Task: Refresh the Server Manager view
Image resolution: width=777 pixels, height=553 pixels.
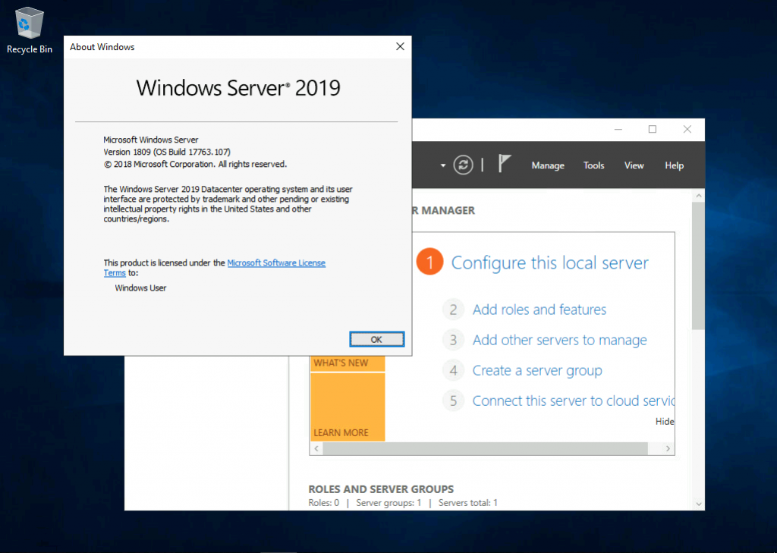Action: pos(463,165)
